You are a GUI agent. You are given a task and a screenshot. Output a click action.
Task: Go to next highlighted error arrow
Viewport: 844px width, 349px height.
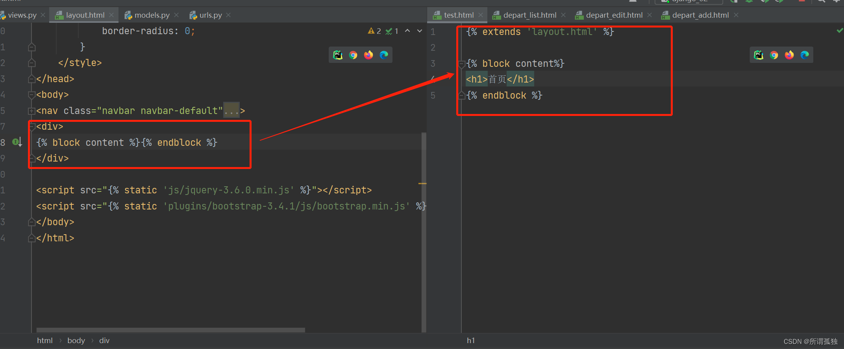pyautogui.click(x=420, y=31)
